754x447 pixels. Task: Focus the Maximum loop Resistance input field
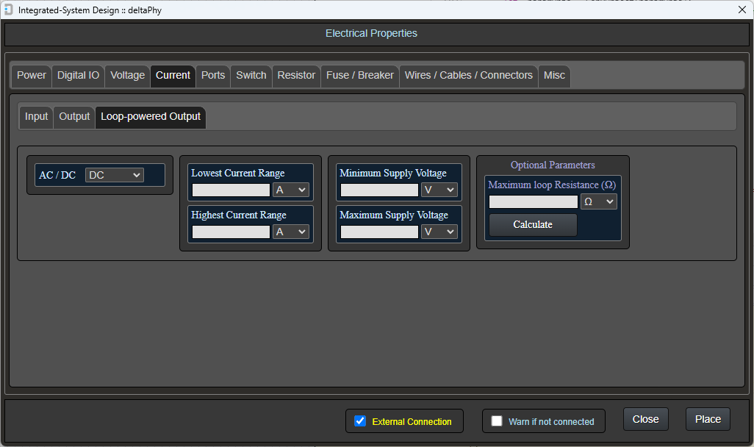click(x=534, y=201)
